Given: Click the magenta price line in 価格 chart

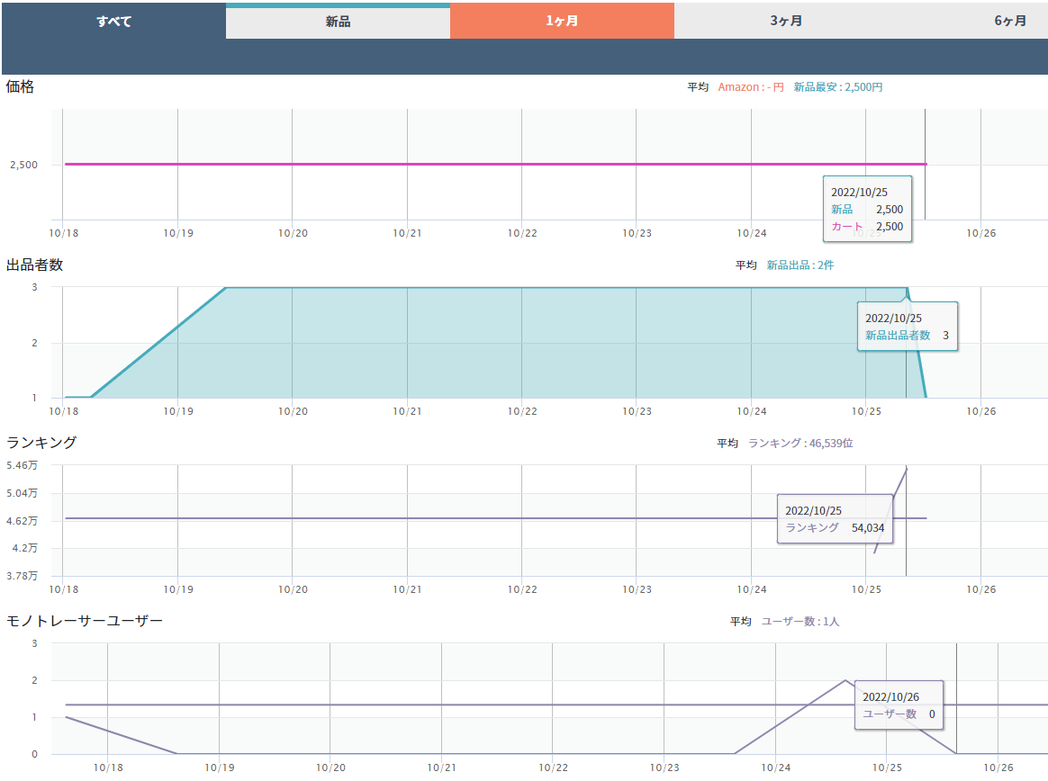Looking at the screenshot, I should (450, 164).
